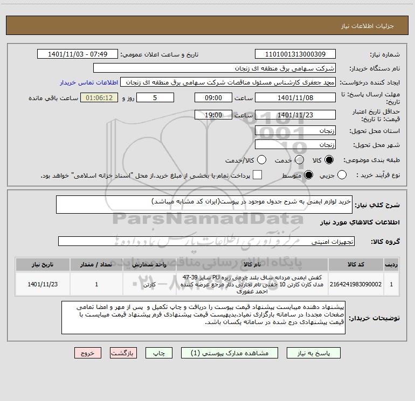
Task: Click delivery province field زنجان
Action: pos(295,131)
